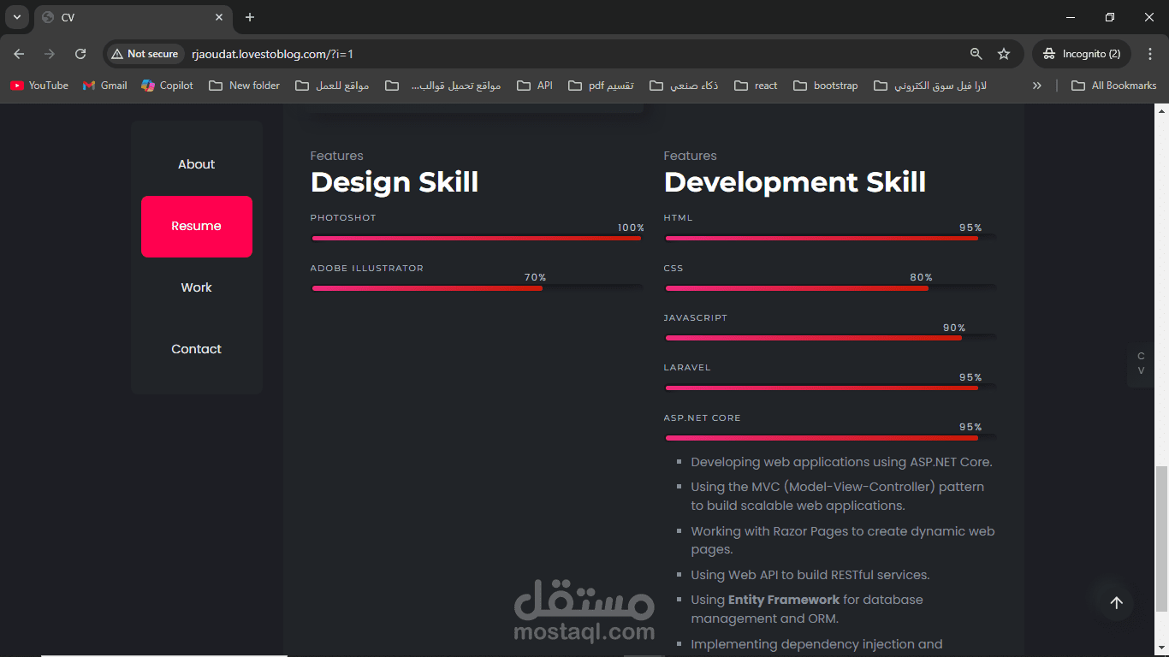
Task: Open new tab with plus icon
Action: [250, 17]
